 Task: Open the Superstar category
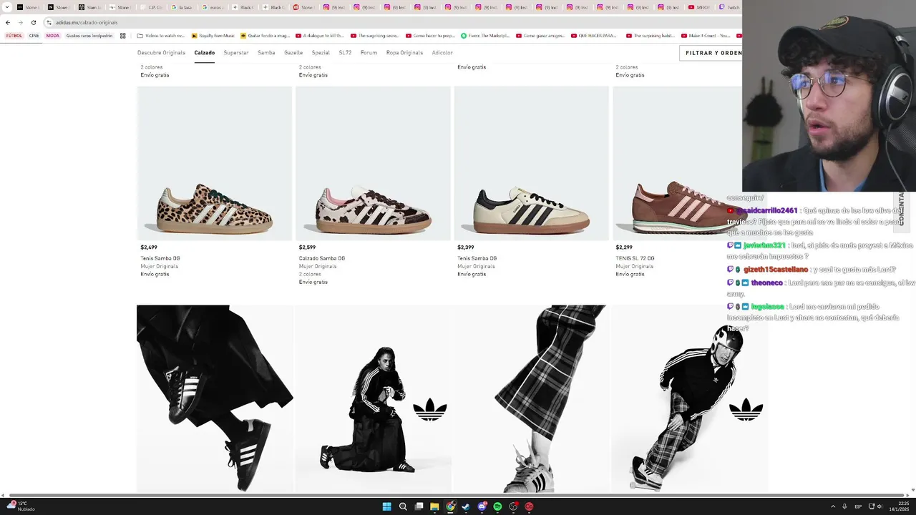point(236,53)
